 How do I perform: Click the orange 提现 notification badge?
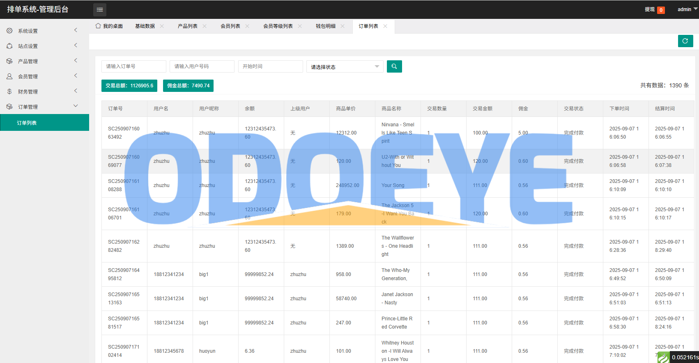[661, 10]
